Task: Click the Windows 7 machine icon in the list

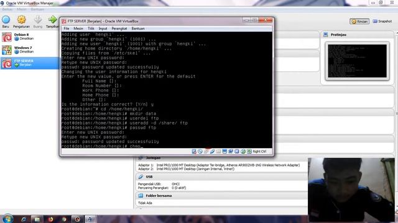Action: coord(7,50)
